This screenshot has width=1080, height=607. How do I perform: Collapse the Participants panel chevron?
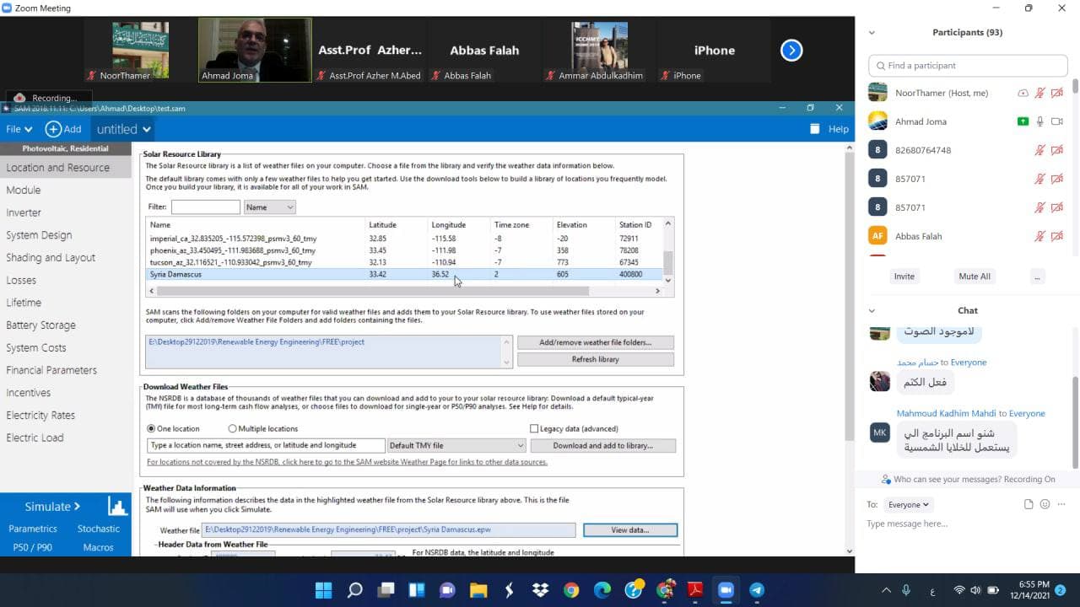(872, 33)
